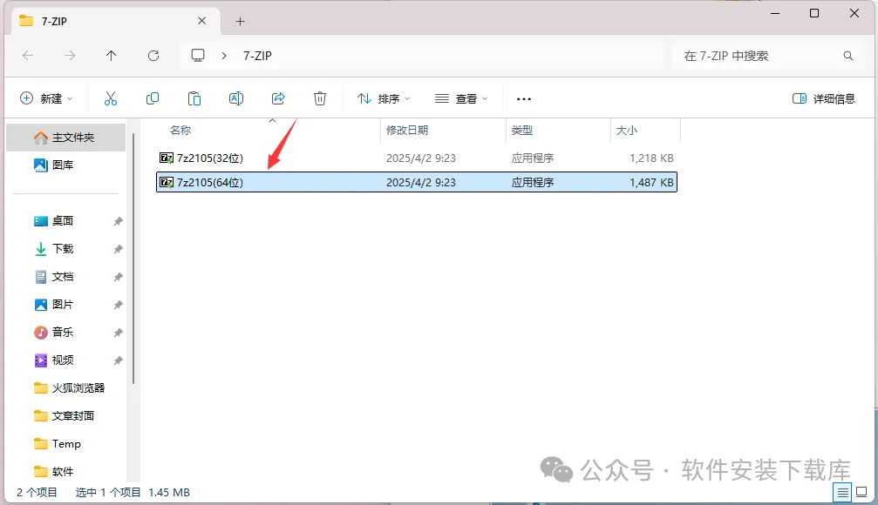Open the 排序 sort dropdown

[x=385, y=99]
